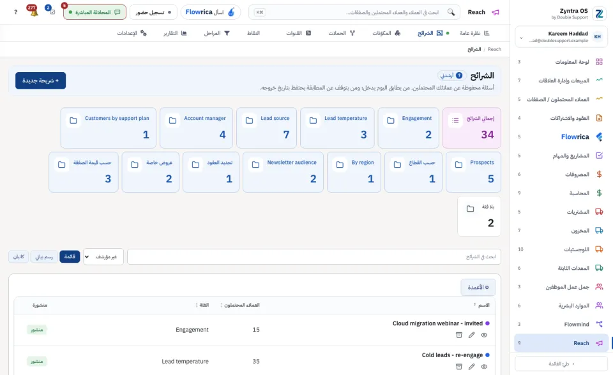
Task: Open the غير مؤرشف archive filter dropdown
Action: coord(103,256)
